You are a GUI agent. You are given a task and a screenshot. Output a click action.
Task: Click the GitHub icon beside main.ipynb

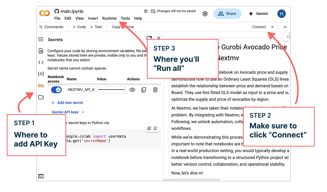pyautogui.click(x=57, y=11)
